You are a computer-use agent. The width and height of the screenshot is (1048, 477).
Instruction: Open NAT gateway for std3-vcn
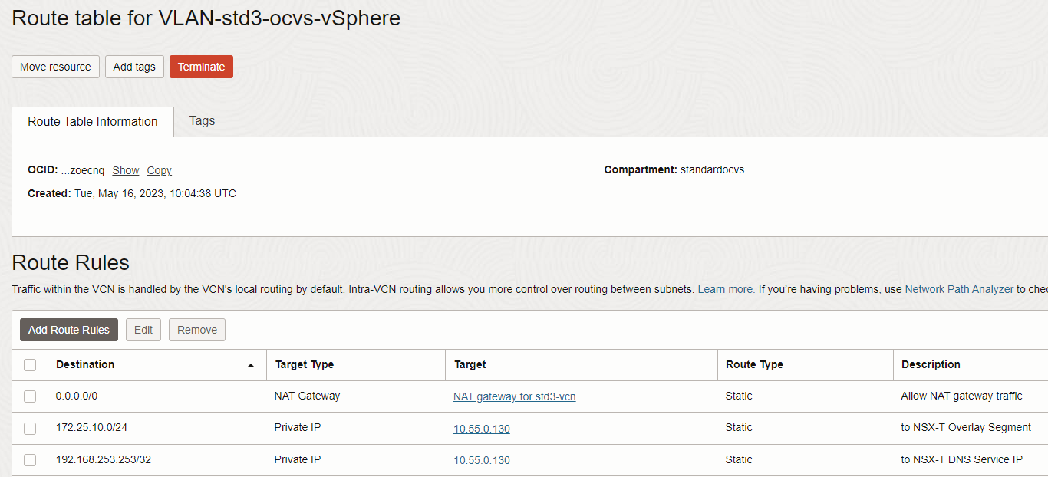514,396
